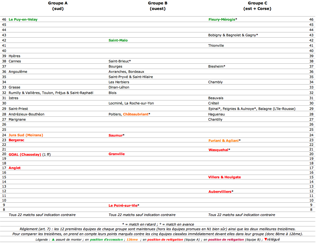The image size is (316, 251).
Task: Select green 'position d'accession' legend text
Action: pyautogui.click(x=106, y=240)
